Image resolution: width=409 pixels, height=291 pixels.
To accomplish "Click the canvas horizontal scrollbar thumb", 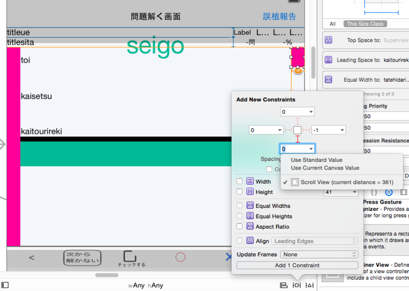I will click(107, 275).
